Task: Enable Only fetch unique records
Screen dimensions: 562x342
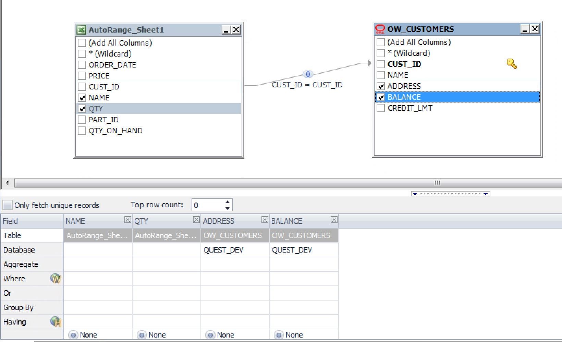Action: pyautogui.click(x=8, y=205)
